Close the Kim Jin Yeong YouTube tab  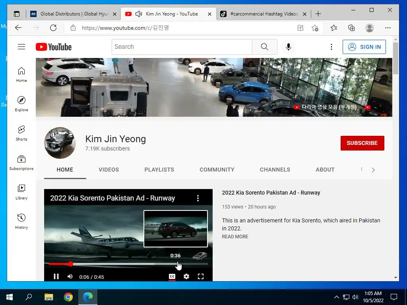(x=209, y=14)
